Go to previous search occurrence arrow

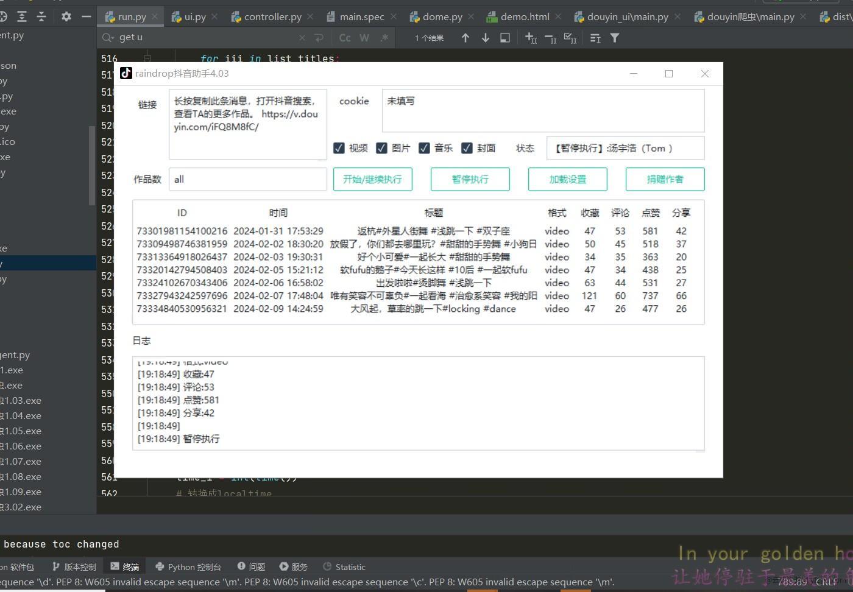(x=465, y=38)
